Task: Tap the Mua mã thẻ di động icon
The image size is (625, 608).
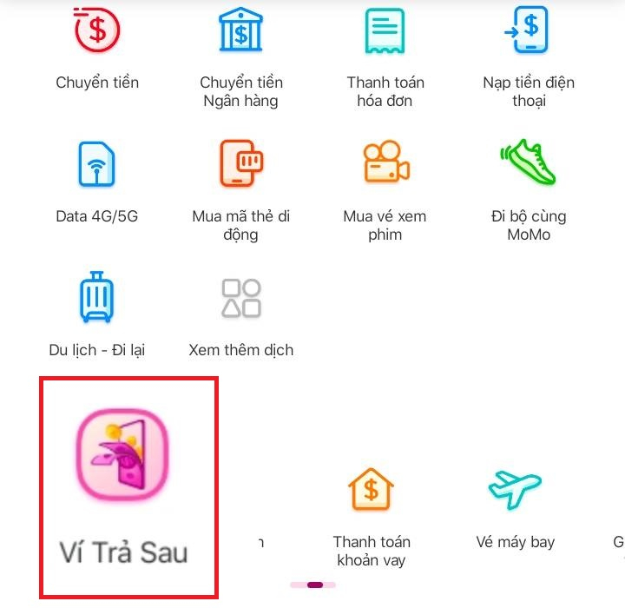Action: [x=241, y=162]
